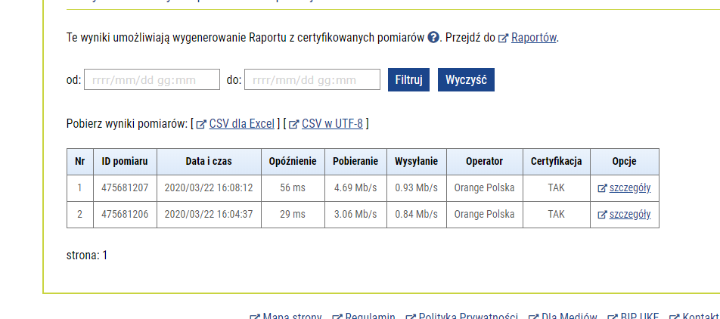The image size is (720, 319).
Task: Open Polityka Prywatności footer link
Action: coord(467,316)
